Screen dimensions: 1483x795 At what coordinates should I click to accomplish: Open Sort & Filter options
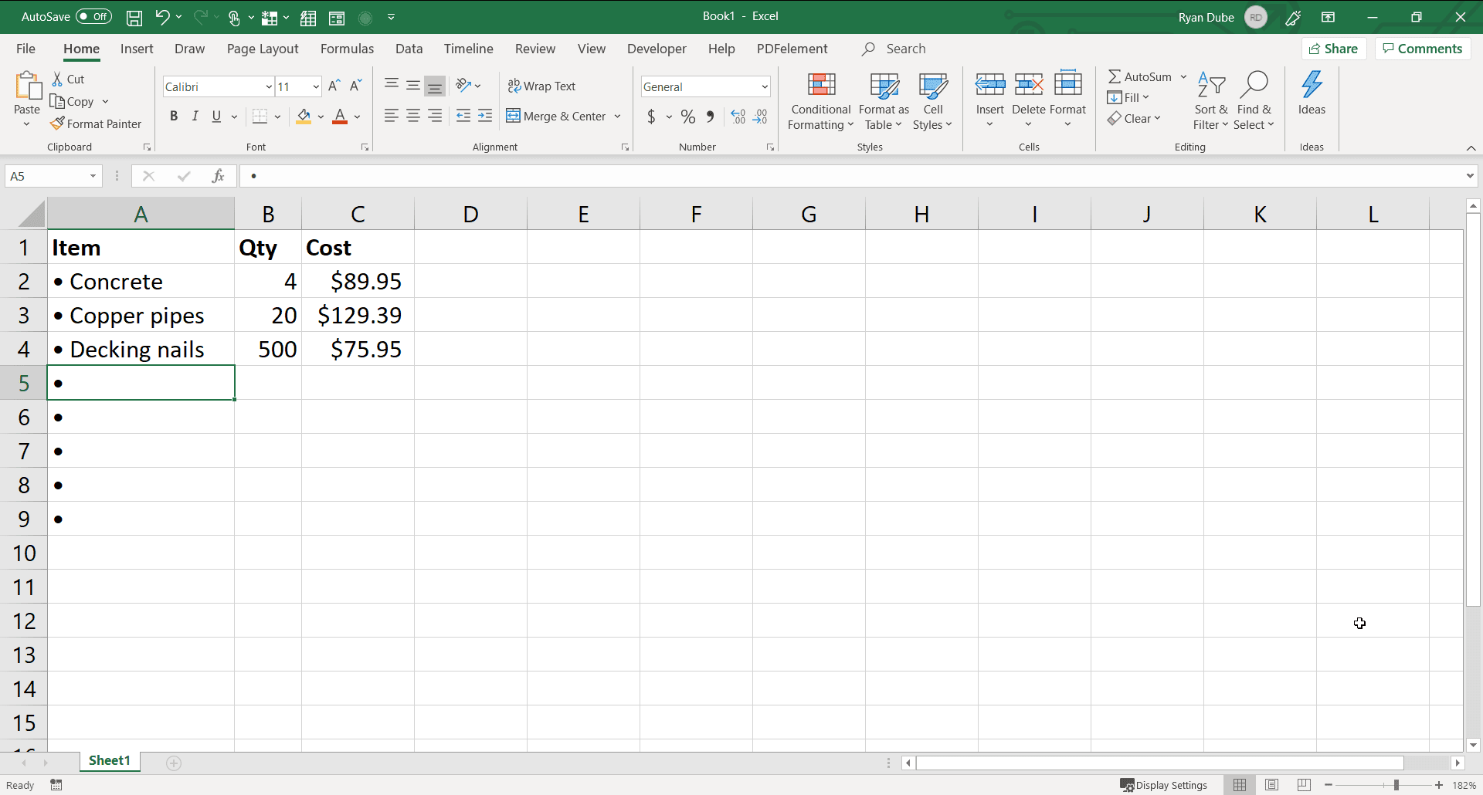(1210, 101)
